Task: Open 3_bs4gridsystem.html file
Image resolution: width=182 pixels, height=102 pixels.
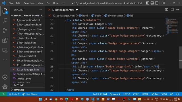Action: tap(29, 29)
